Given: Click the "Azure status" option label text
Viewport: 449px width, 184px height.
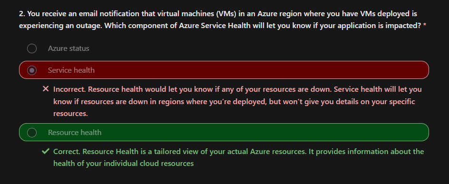Looking at the screenshot, I should pos(68,48).
